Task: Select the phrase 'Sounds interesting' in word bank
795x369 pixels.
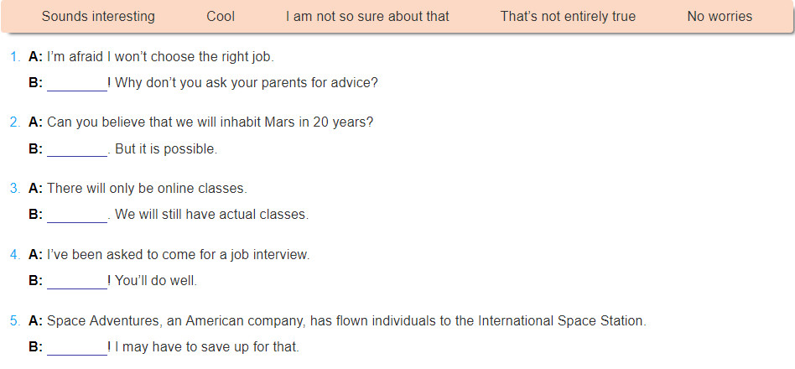Action: tap(98, 16)
